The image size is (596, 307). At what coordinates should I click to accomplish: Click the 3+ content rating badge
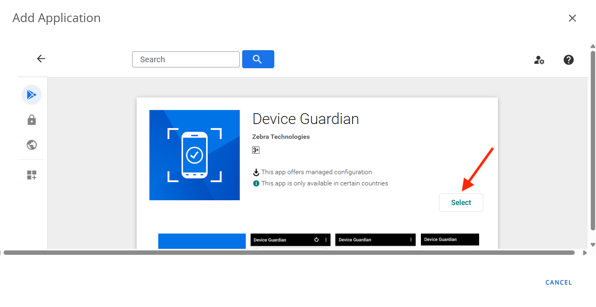tap(256, 150)
